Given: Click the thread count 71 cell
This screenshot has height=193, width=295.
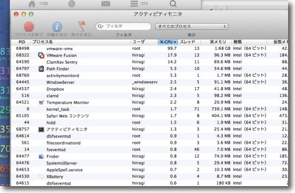Looking at the screenshot, I should click(x=197, y=109).
